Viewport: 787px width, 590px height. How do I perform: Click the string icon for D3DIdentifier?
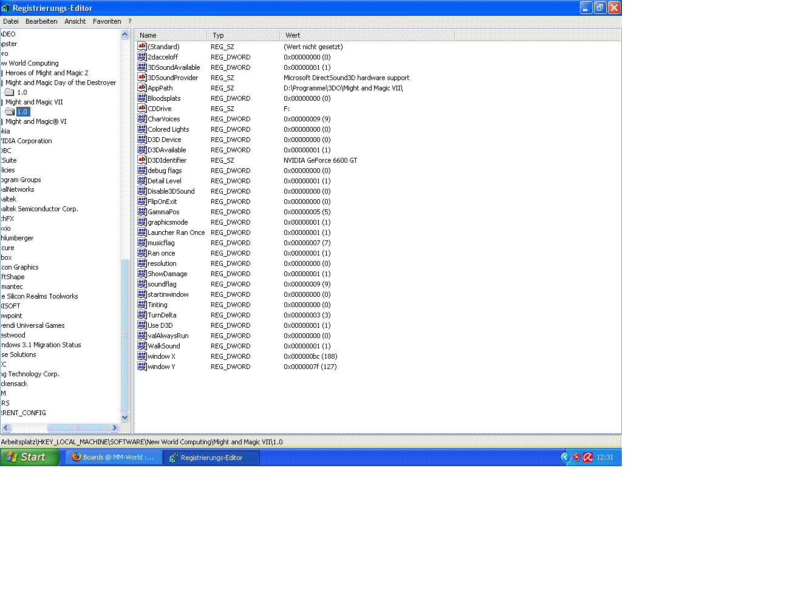142,160
